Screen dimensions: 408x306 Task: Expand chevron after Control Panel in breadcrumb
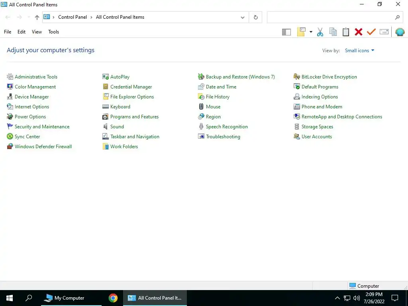(91, 17)
